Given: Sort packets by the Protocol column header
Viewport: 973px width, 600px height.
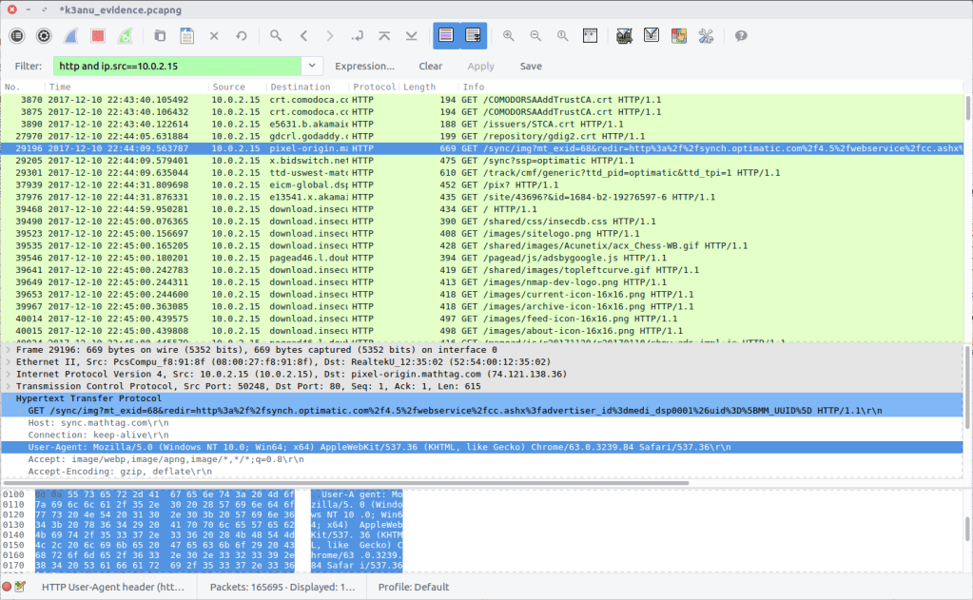Looking at the screenshot, I should point(373,87).
